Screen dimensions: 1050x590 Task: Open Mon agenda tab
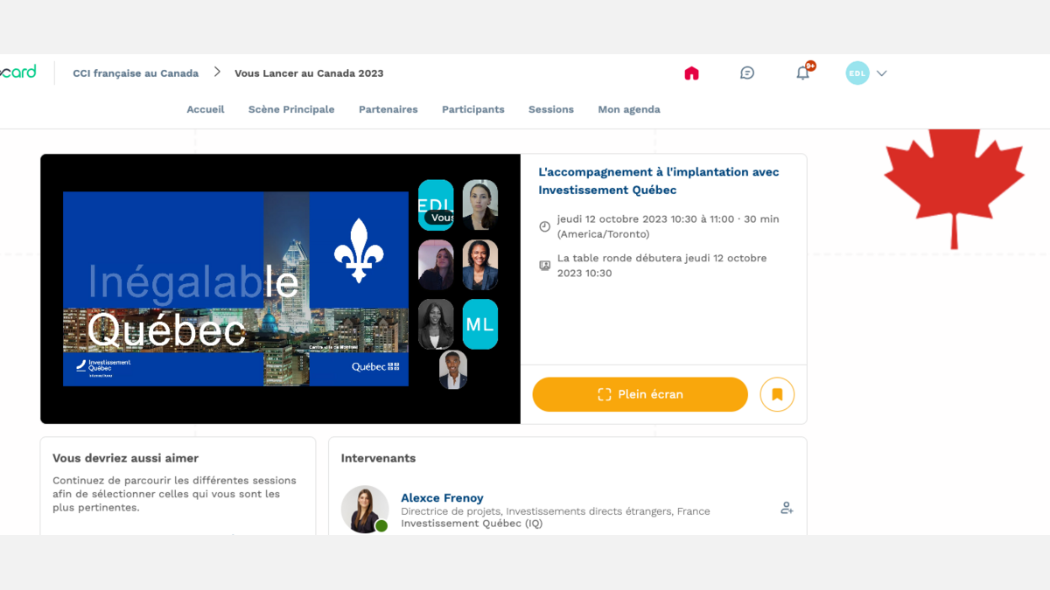(629, 109)
